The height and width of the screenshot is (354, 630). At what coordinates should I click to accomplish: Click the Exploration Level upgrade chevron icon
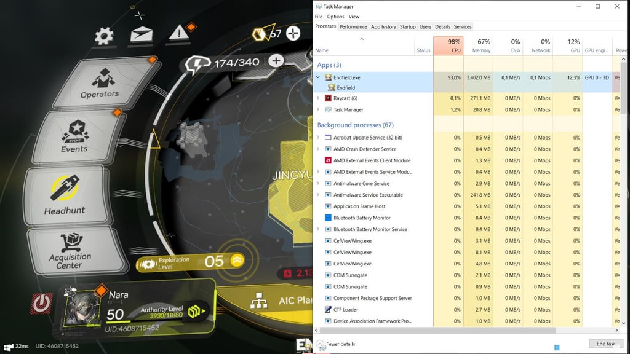click(237, 261)
